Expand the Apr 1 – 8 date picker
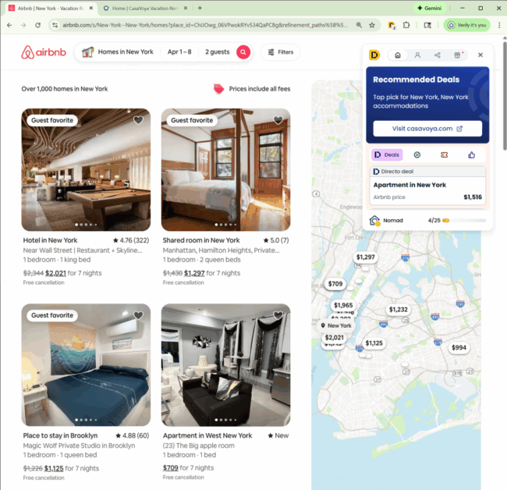 tap(179, 52)
